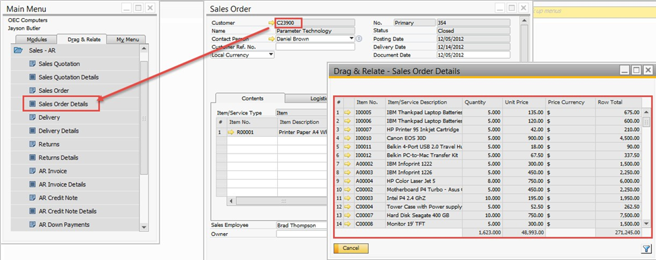Open the Contact Person dropdown

tap(352, 39)
